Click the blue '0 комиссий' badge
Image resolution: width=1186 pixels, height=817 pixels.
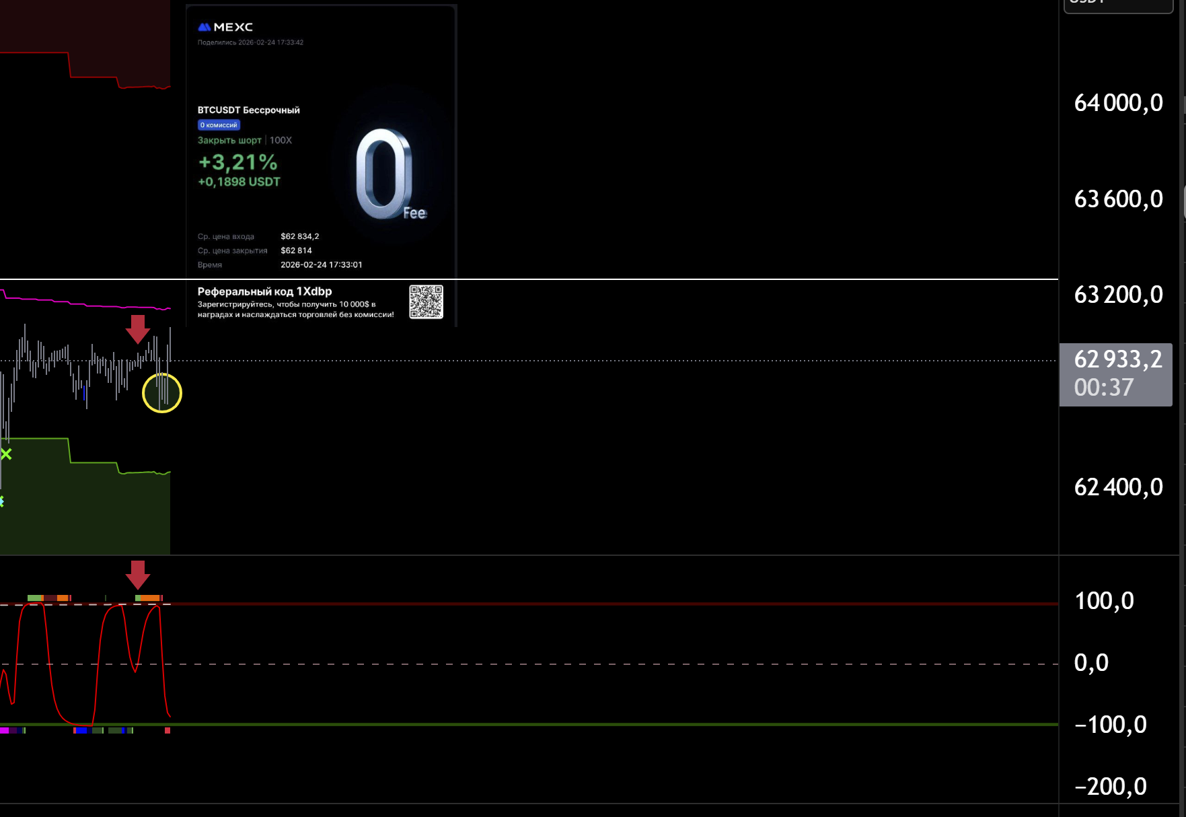coord(219,125)
